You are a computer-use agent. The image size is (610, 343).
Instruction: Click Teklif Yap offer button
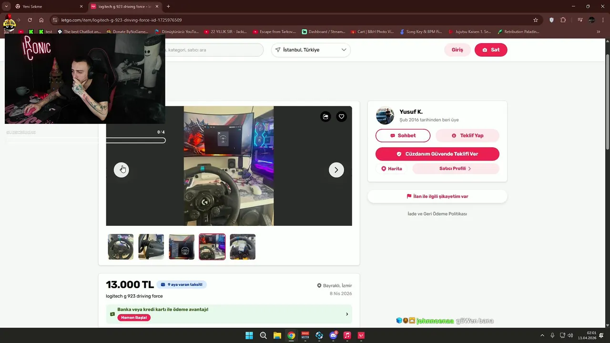click(x=468, y=136)
